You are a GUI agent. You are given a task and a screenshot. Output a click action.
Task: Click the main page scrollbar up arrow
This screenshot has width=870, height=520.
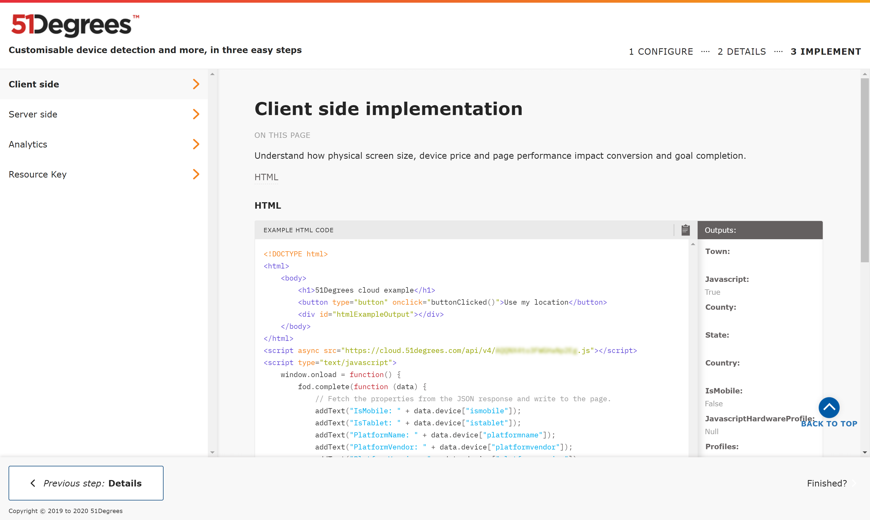click(865, 74)
